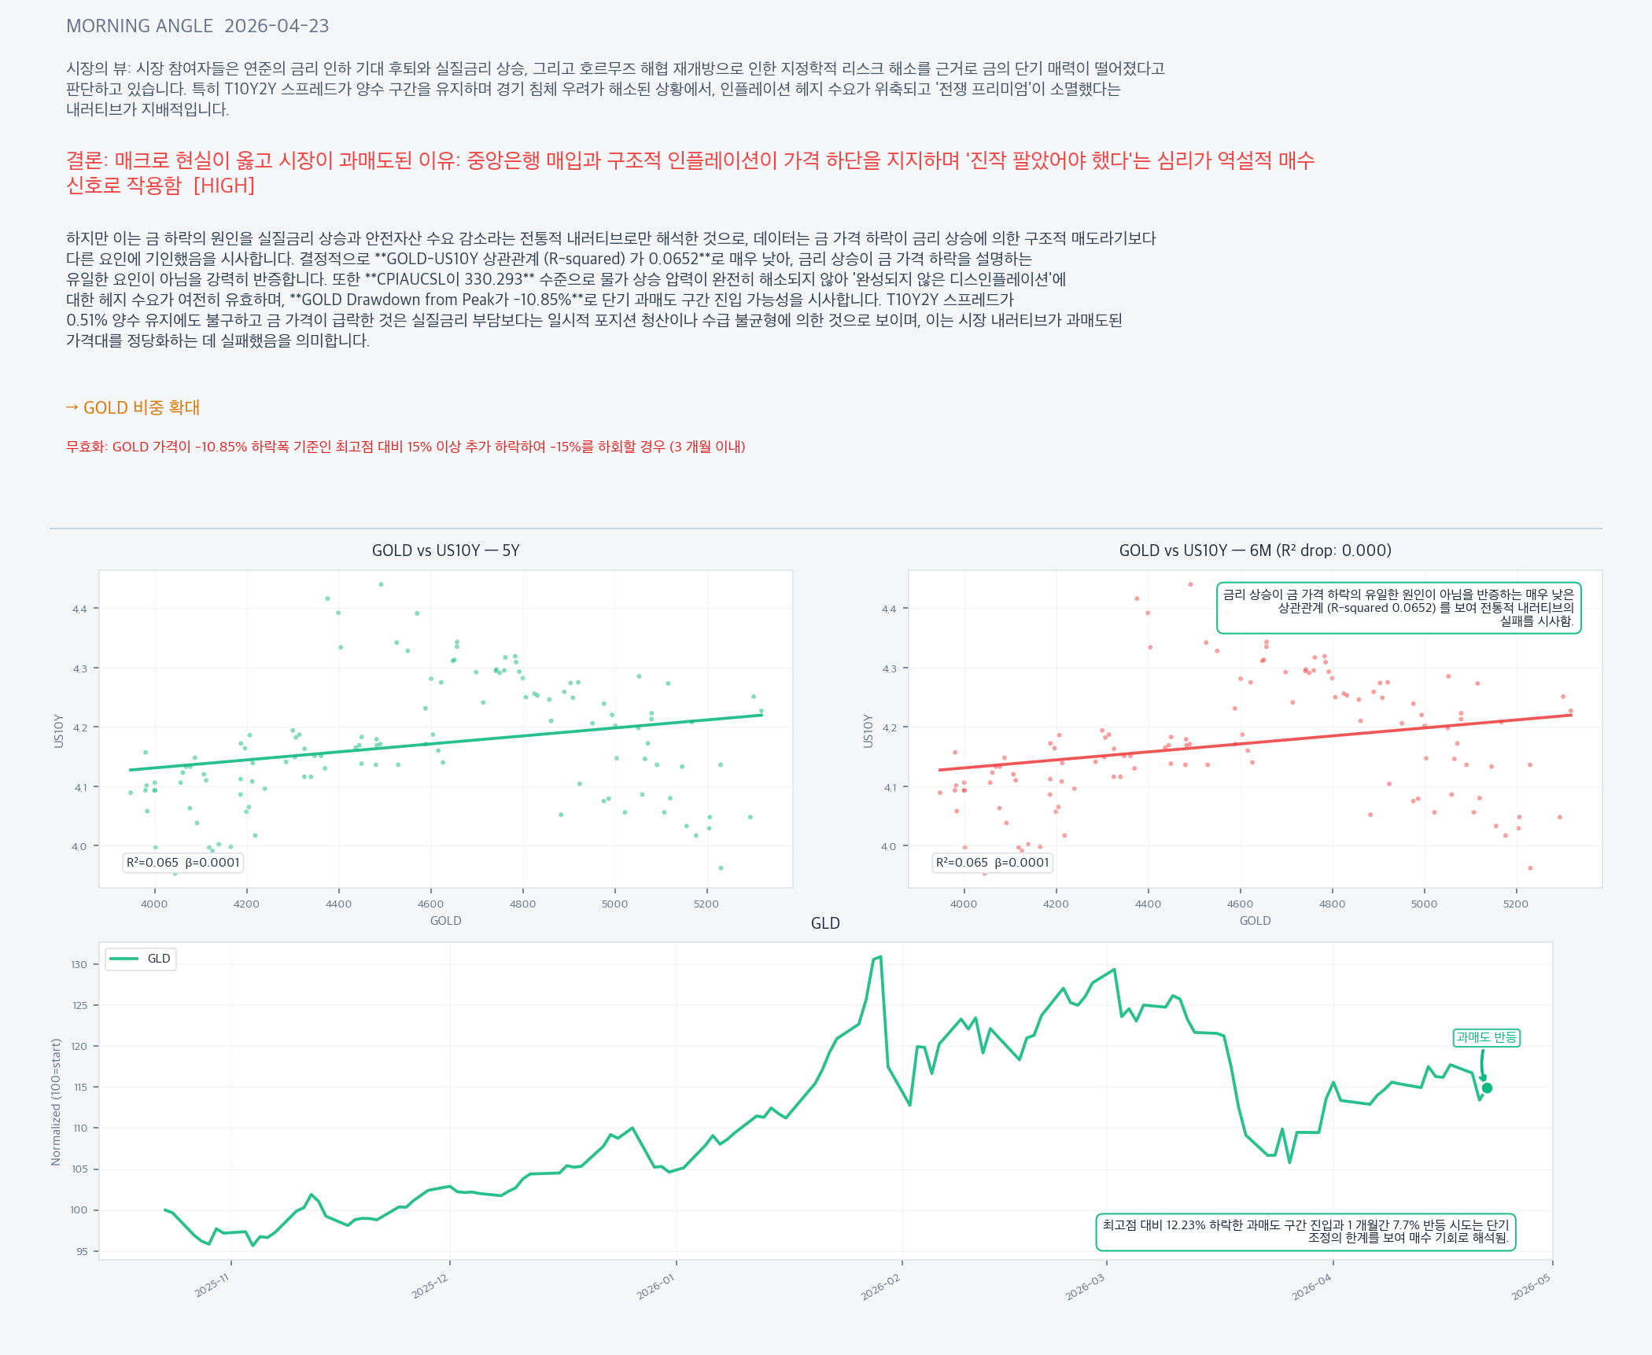Select the red conclusion headline marked [HIGH]
The image size is (1652, 1355).
click(x=689, y=172)
